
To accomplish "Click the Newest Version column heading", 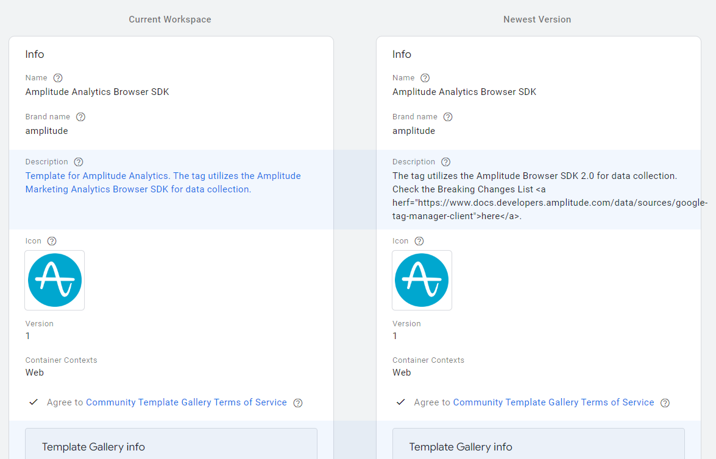I will tap(537, 19).
